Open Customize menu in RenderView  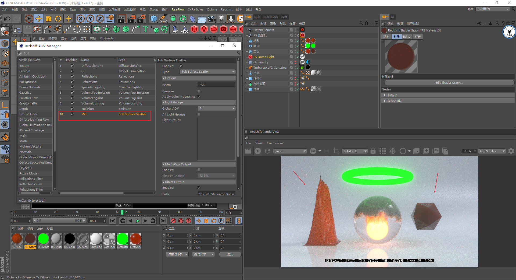275,143
